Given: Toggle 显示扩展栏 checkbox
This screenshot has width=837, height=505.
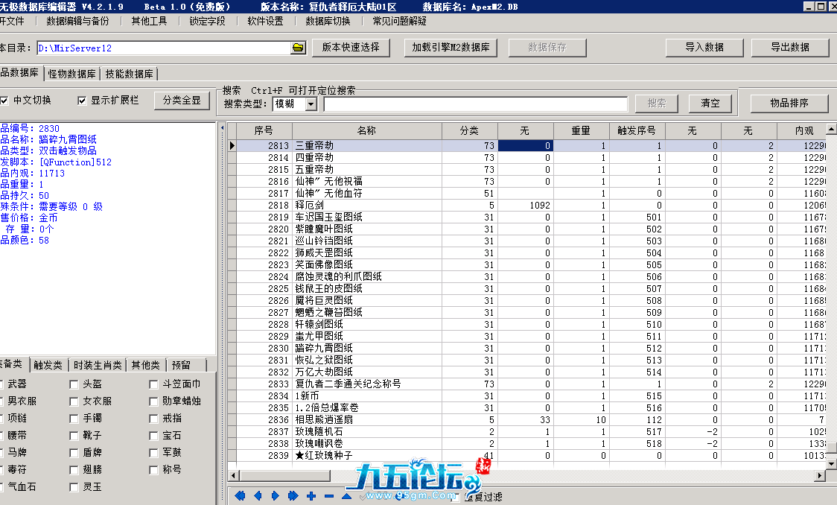Looking at the screenshot, I should click(82, 101).
